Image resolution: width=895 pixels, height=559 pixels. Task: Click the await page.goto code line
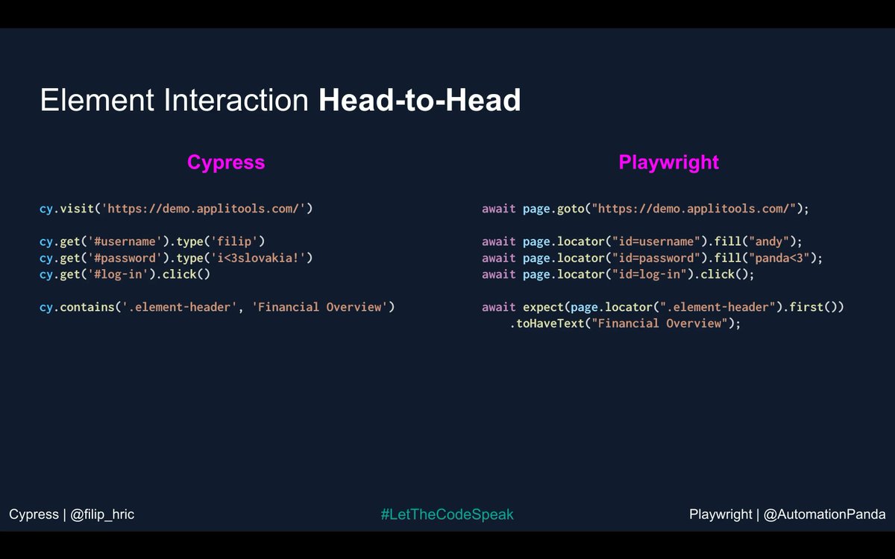(645, 209)
